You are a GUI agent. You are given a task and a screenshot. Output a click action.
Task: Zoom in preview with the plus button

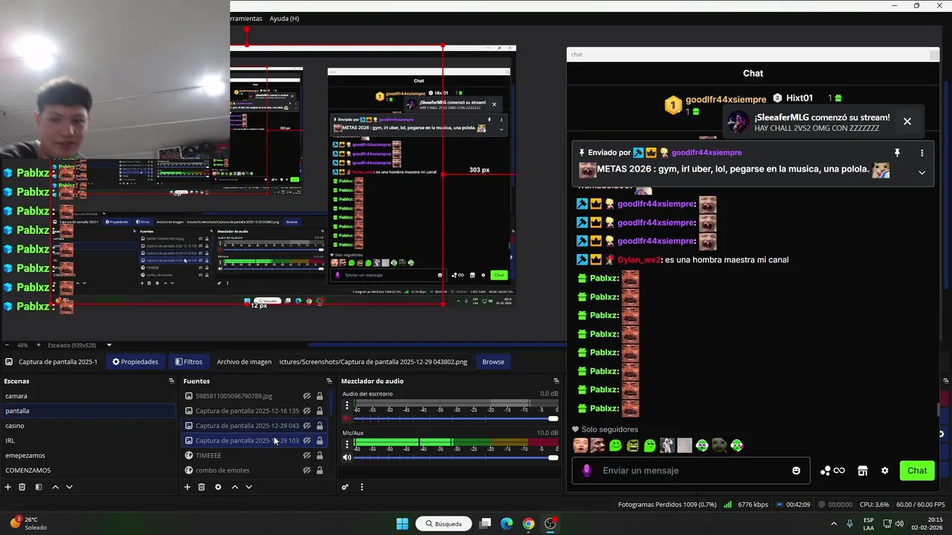click(x=39, y=345)
